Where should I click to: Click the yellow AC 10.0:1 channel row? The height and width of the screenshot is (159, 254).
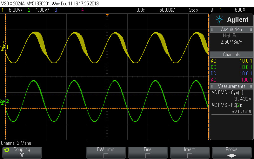pos(231,61)
